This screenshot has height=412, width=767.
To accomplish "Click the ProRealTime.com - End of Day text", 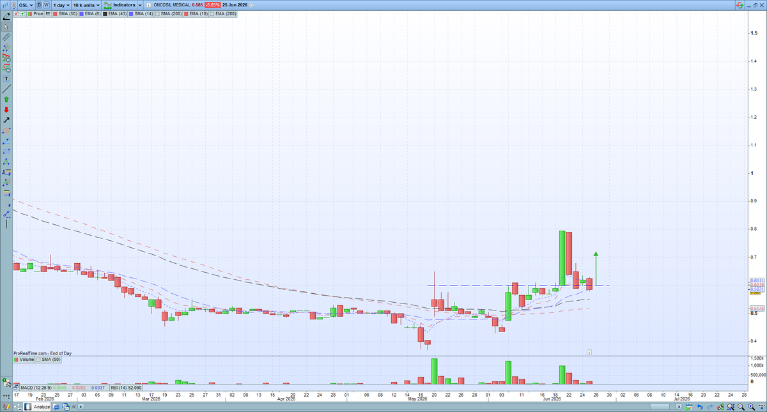I will tap(43, 353).
